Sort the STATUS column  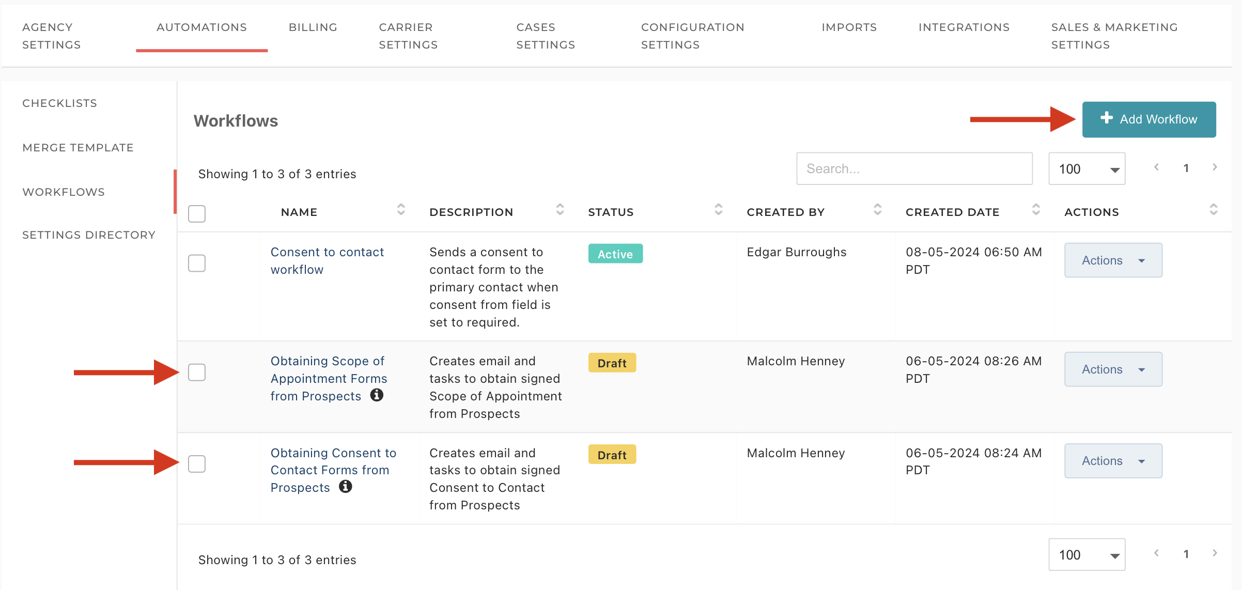tap(718, 211)
